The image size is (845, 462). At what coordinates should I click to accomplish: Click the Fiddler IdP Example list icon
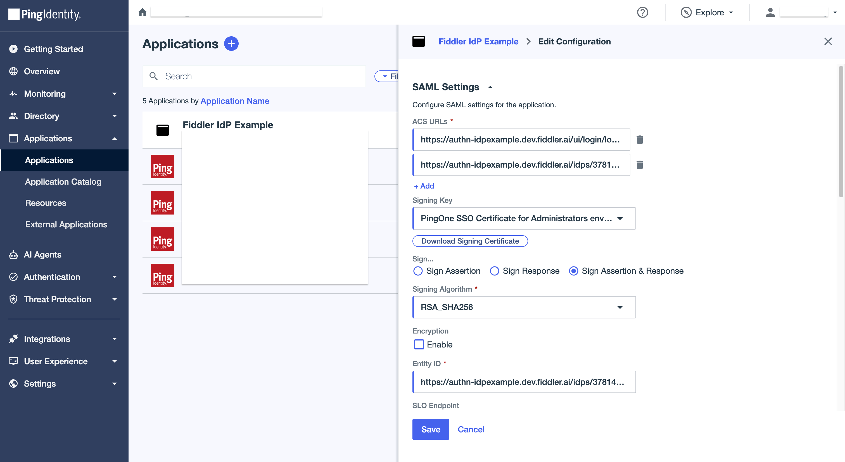(x=162, y=130)
